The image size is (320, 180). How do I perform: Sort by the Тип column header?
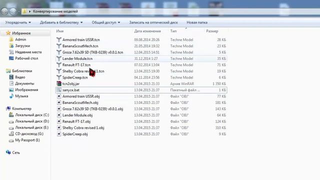173,31
